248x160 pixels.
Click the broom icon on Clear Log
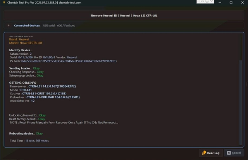click(204, 153)
